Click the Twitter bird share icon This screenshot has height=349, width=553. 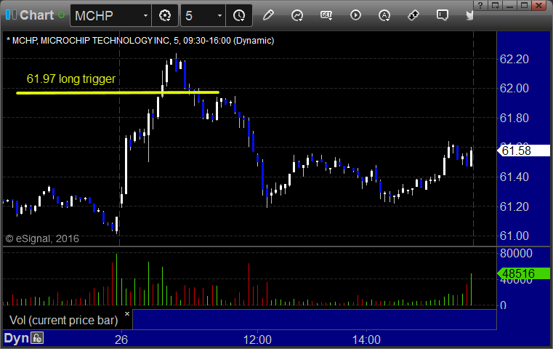pos(469,15)
